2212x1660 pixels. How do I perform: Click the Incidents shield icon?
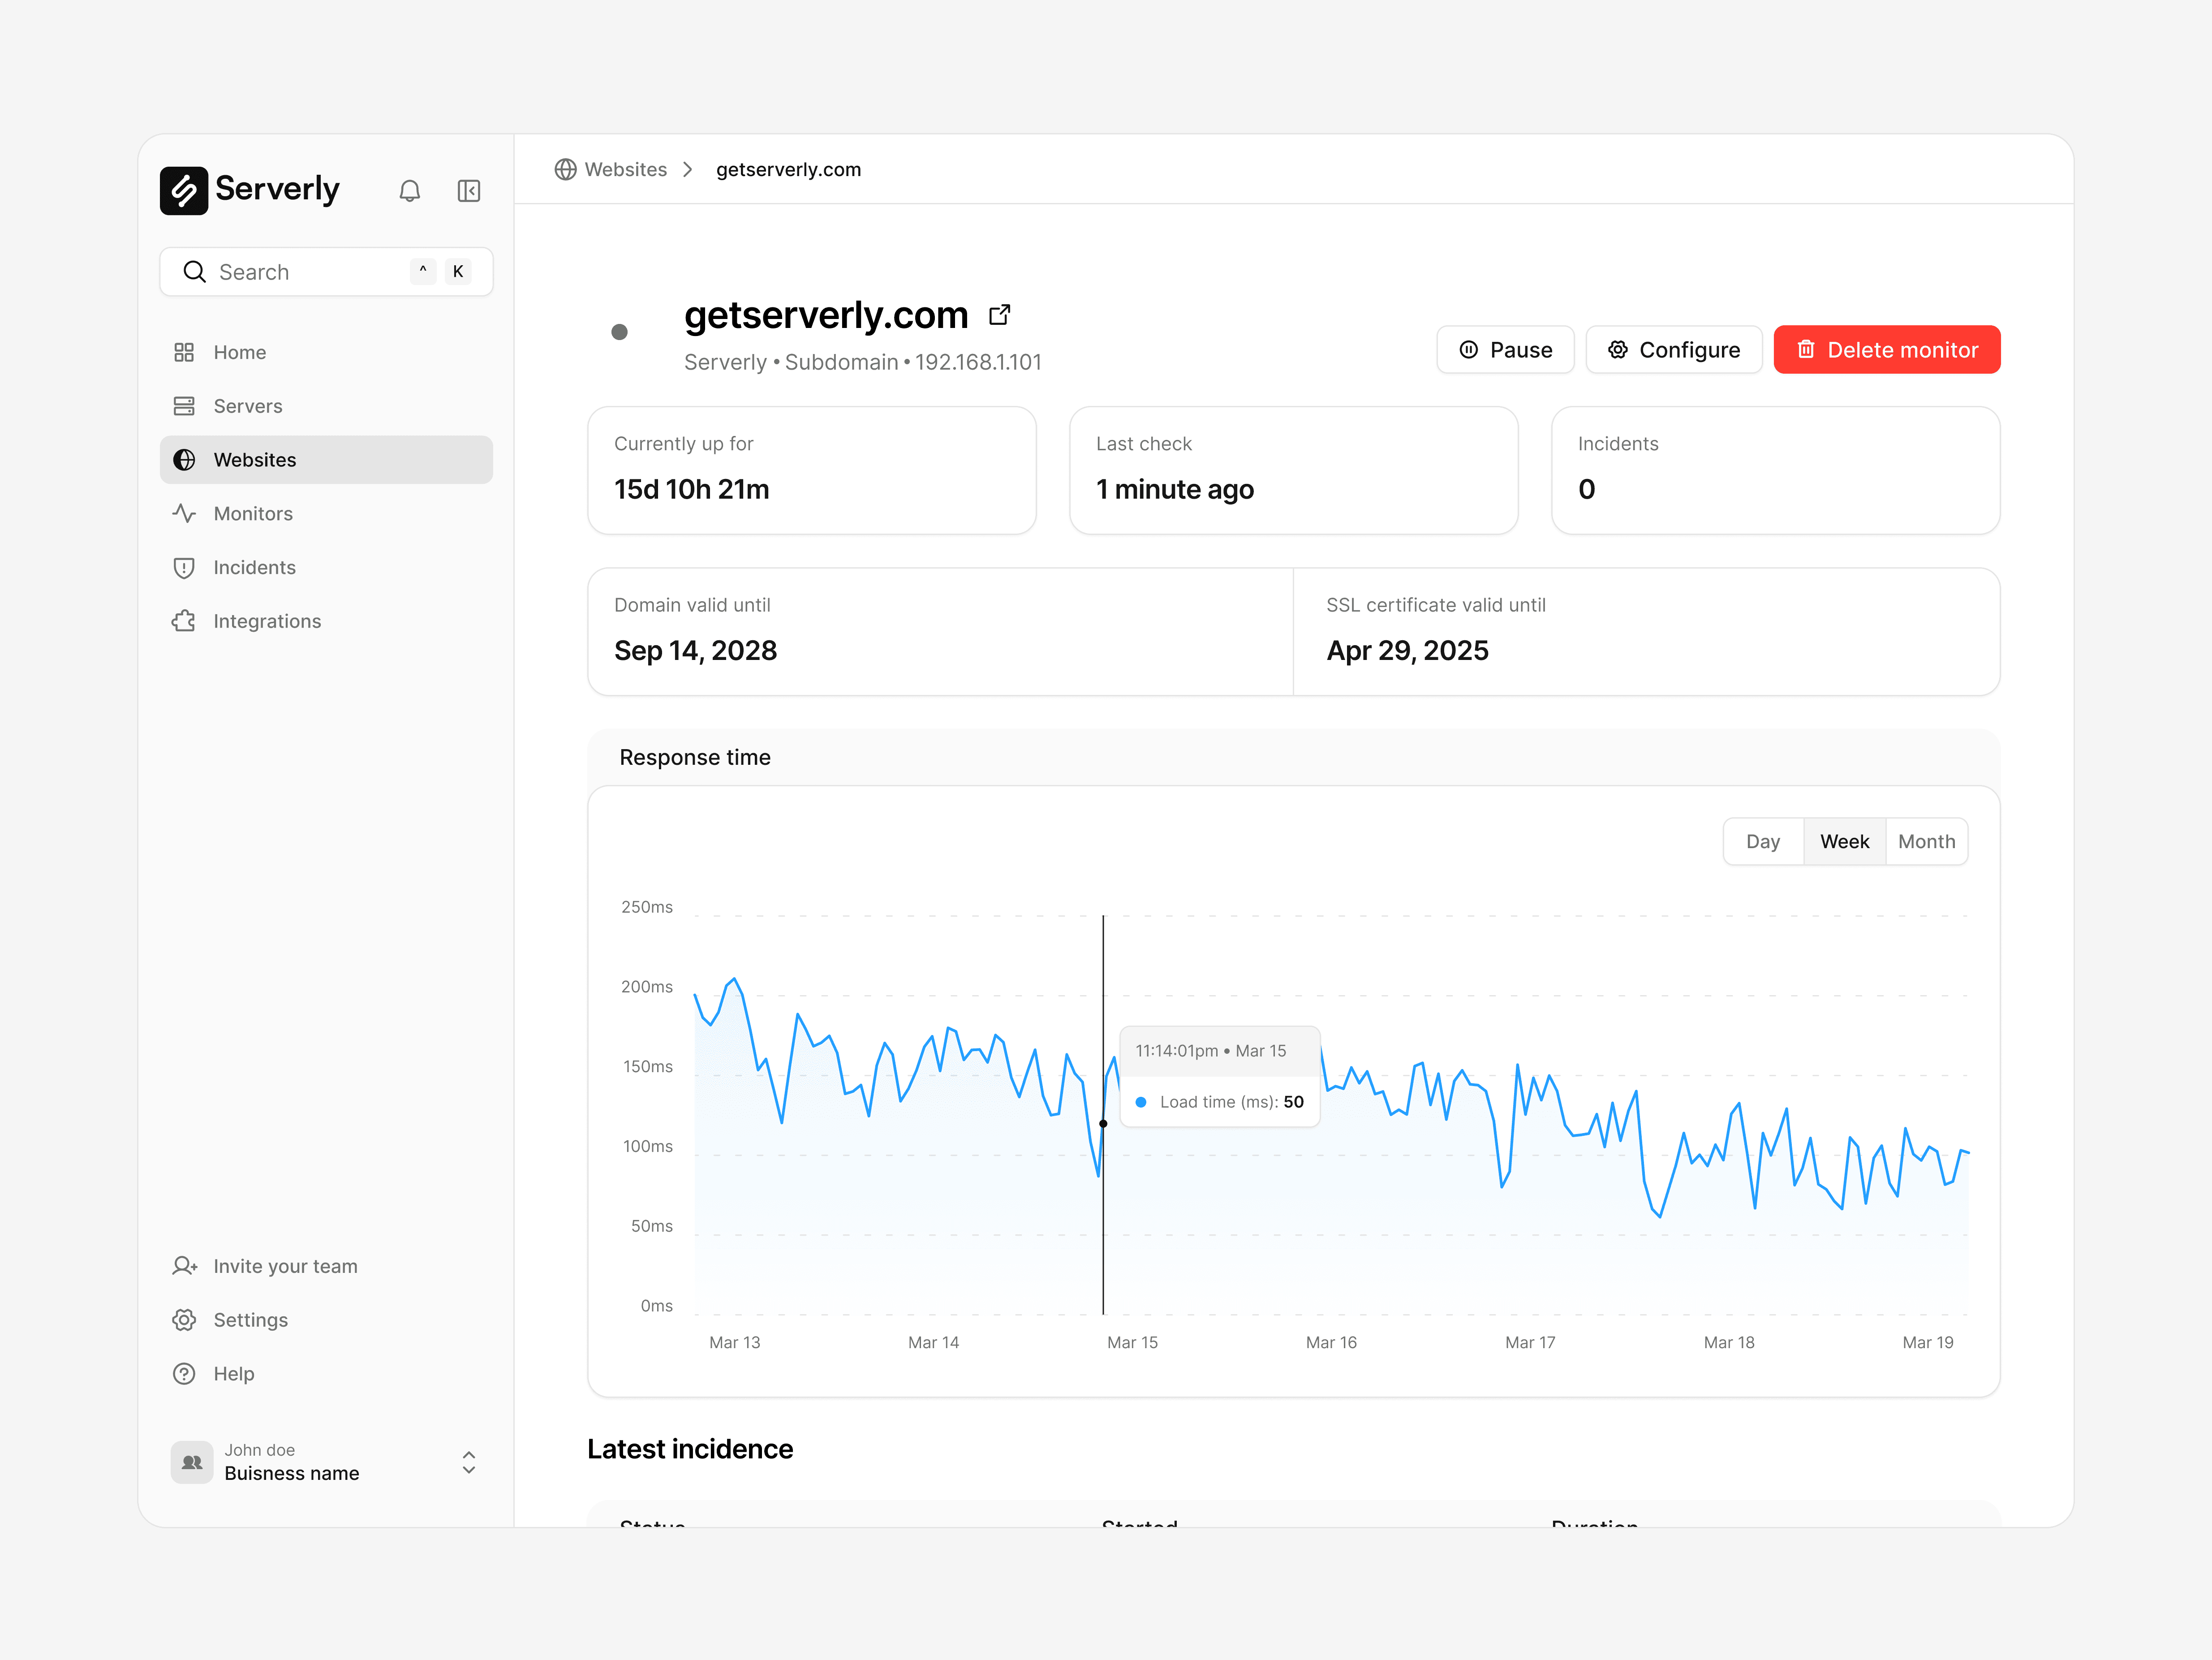[x=184, y=567]
